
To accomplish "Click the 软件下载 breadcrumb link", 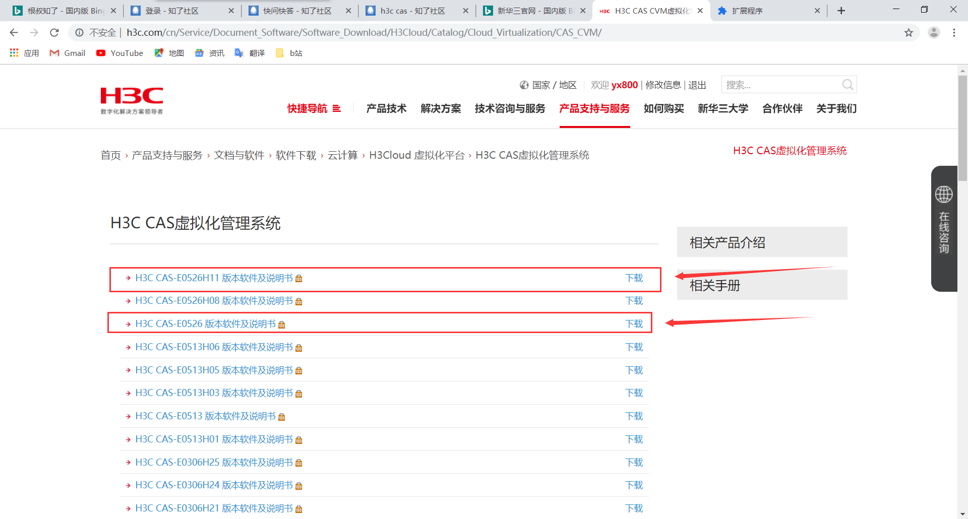I will (296, 155).
